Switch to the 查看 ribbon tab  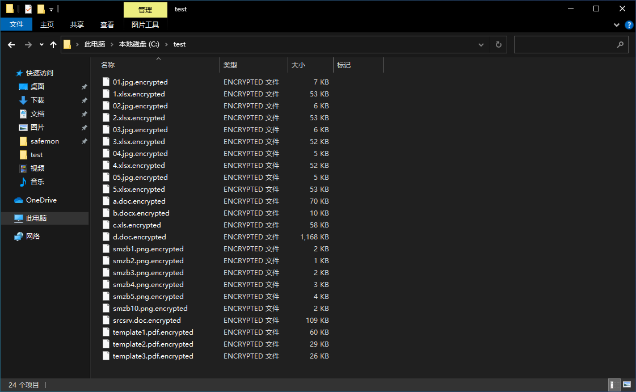[107, 24]
